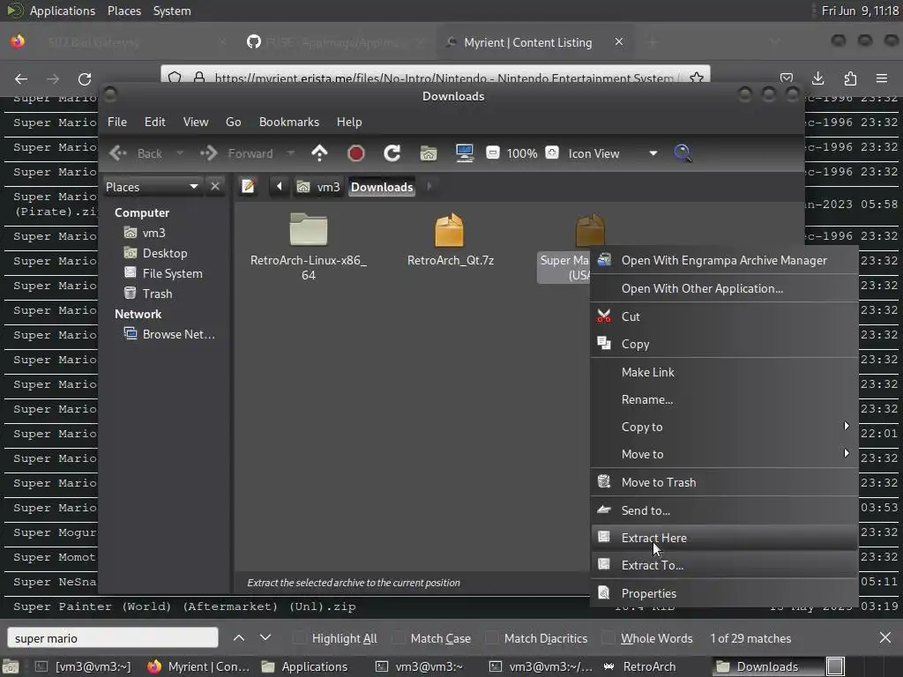Click the zoom in icon
903x677 pixels.
coord(552,153)
